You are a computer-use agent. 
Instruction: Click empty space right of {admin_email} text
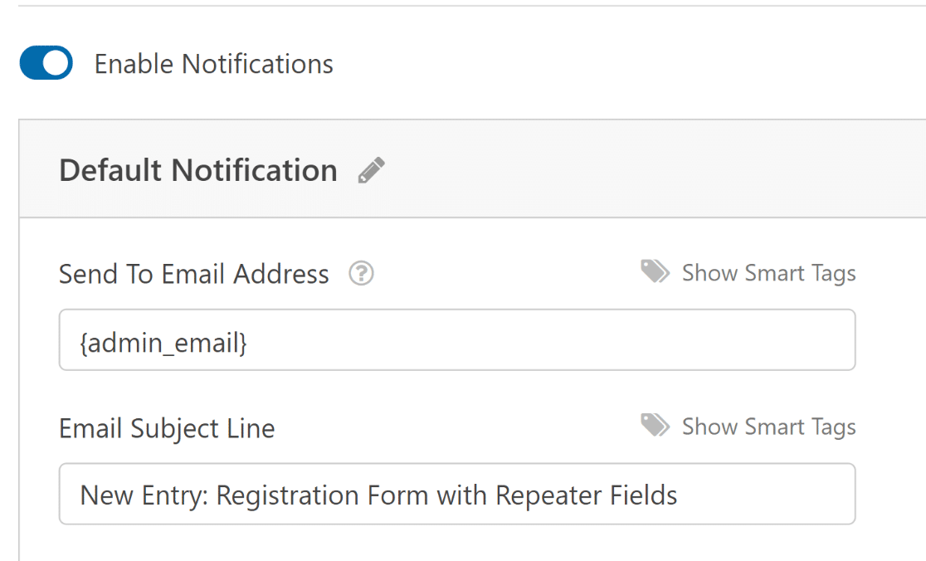(x=539, y=340)
